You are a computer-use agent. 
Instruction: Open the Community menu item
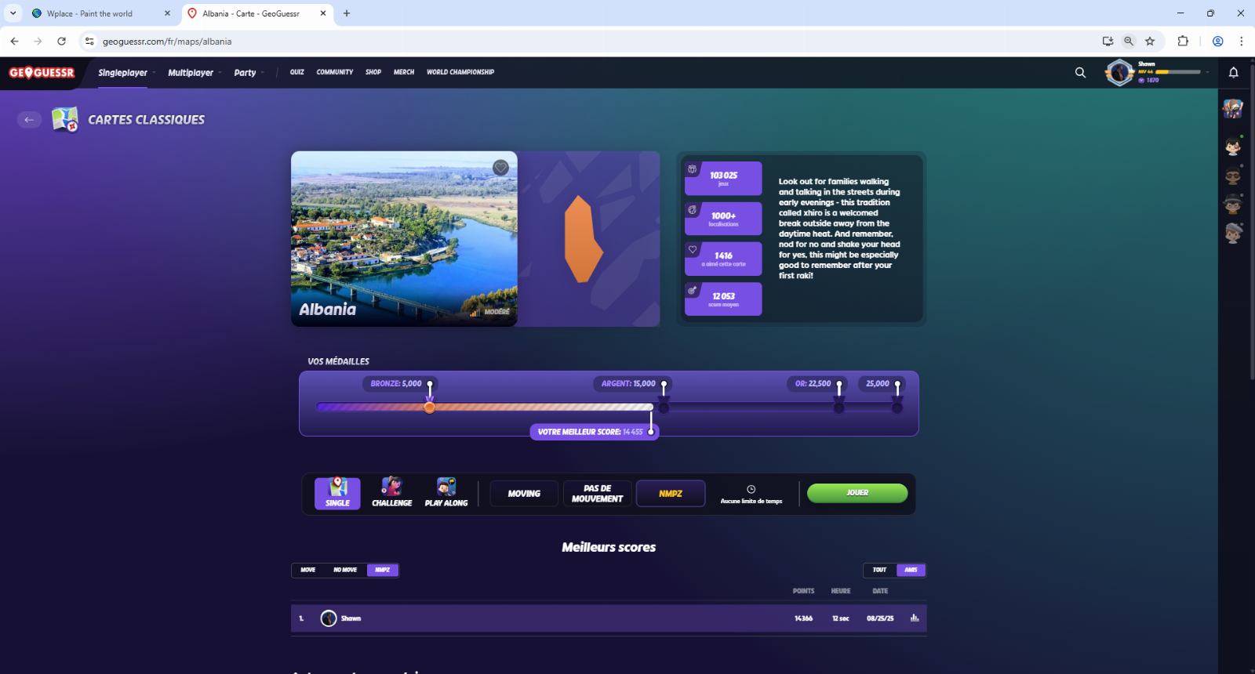click(x=335, y=72)
